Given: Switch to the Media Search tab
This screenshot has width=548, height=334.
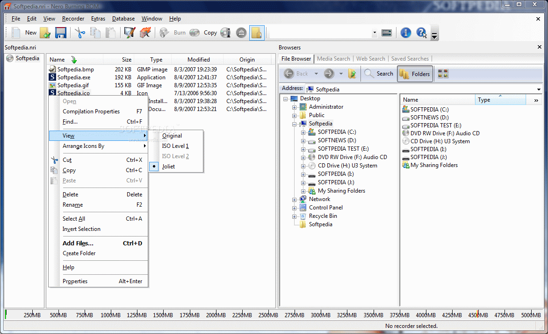Looking at the screenshot, I should pos(333,58).
